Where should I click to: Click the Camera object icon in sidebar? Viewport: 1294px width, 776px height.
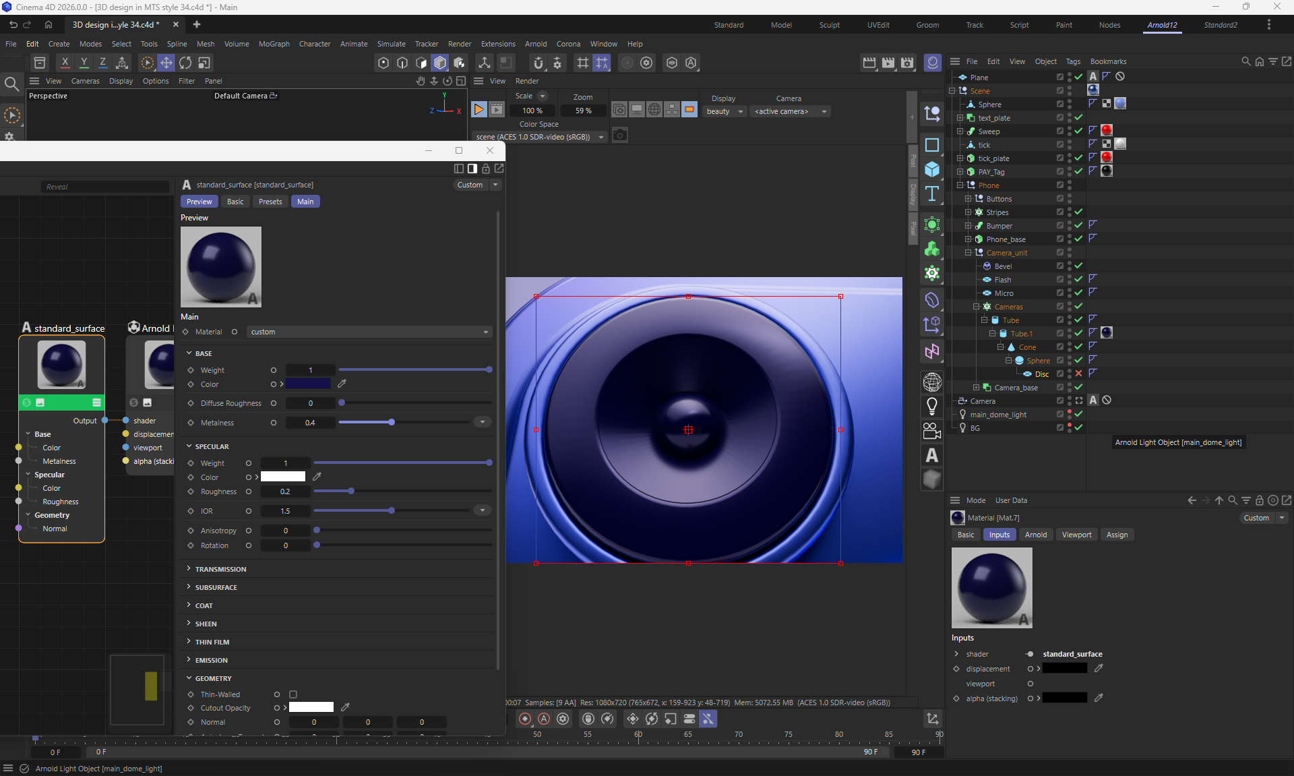[x=932, y=430]
